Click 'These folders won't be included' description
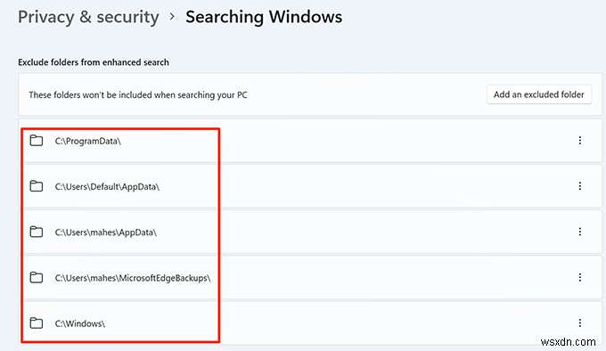This screenshot has height=351, width=606. [x=138, y=95]
